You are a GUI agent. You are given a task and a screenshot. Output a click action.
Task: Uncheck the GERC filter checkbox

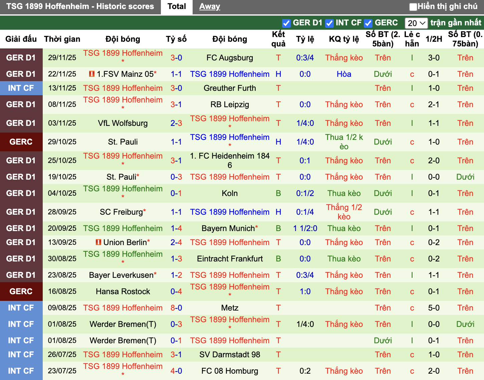(x=368, y=23)
